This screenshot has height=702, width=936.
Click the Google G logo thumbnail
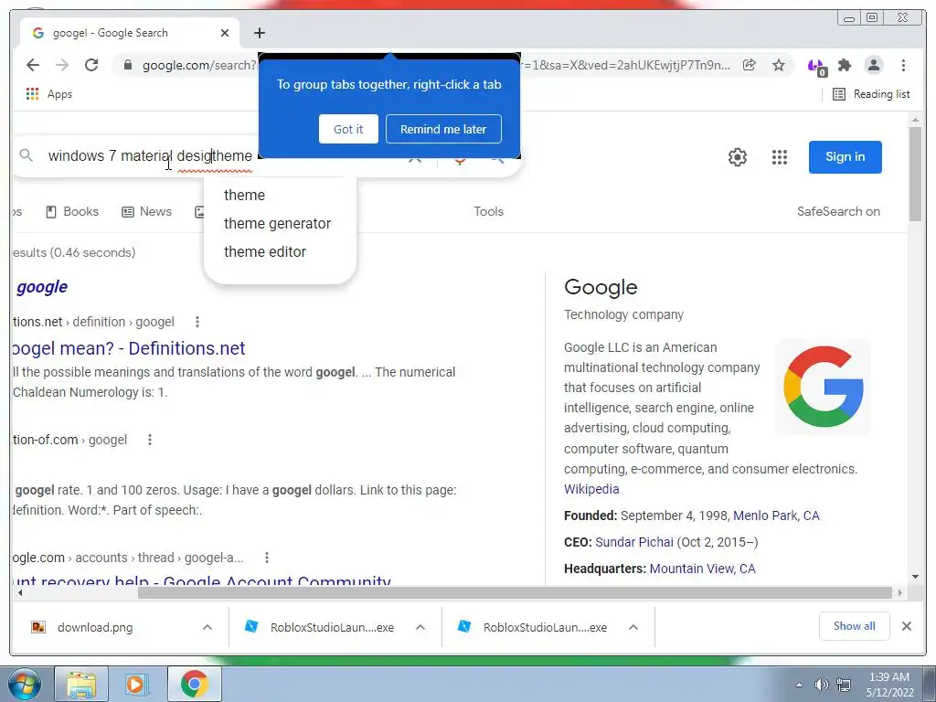pyautogui.click(x=824, y=387)
